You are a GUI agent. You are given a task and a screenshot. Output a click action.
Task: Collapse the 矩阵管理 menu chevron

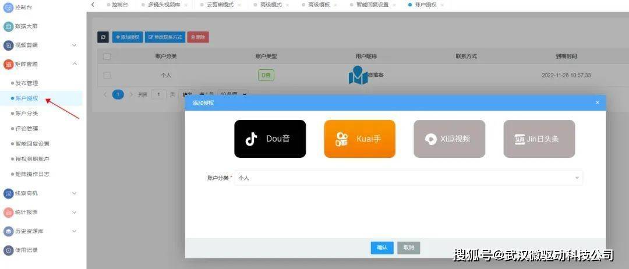[x=74, y=64]
